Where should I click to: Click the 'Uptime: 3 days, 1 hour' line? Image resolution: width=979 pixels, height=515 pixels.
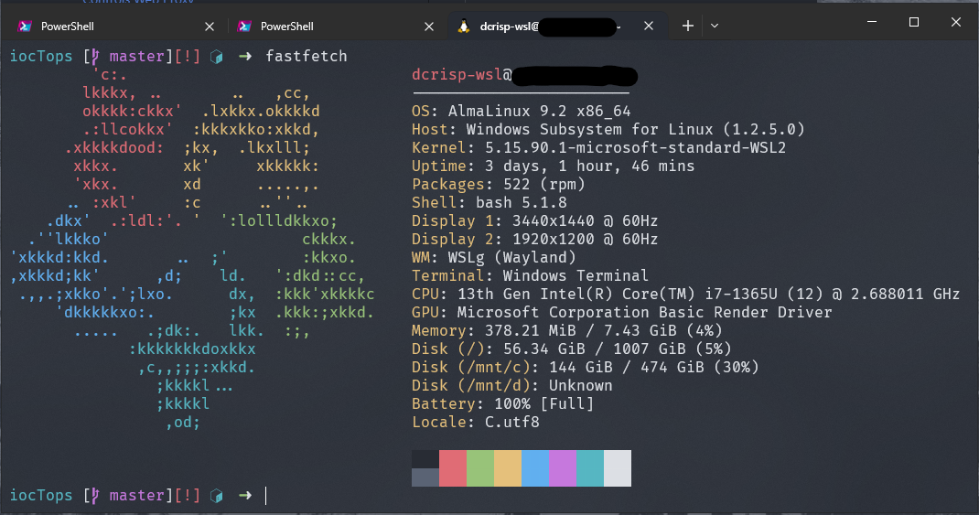[554, 166]
